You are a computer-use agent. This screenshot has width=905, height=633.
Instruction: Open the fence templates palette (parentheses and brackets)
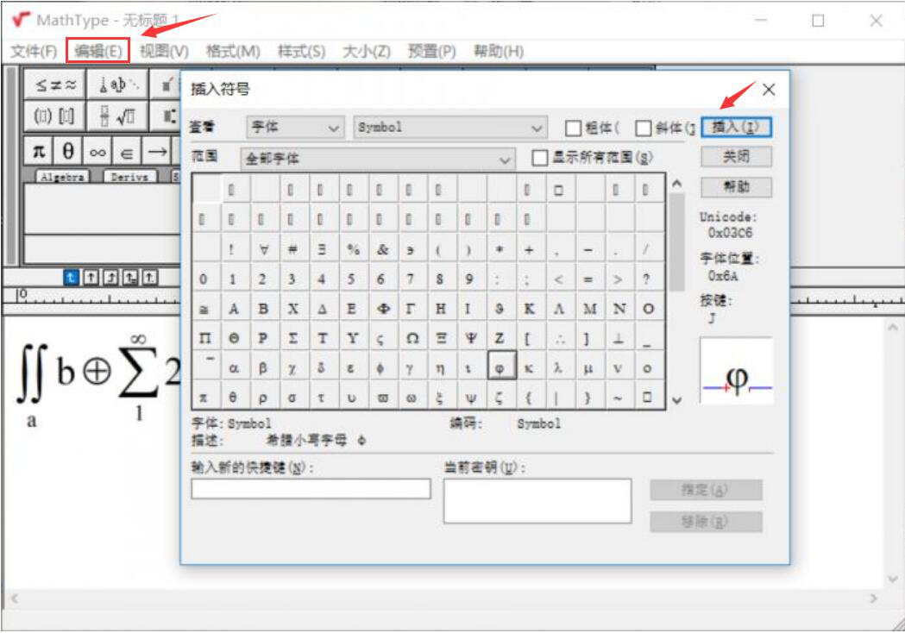point(55,116)
